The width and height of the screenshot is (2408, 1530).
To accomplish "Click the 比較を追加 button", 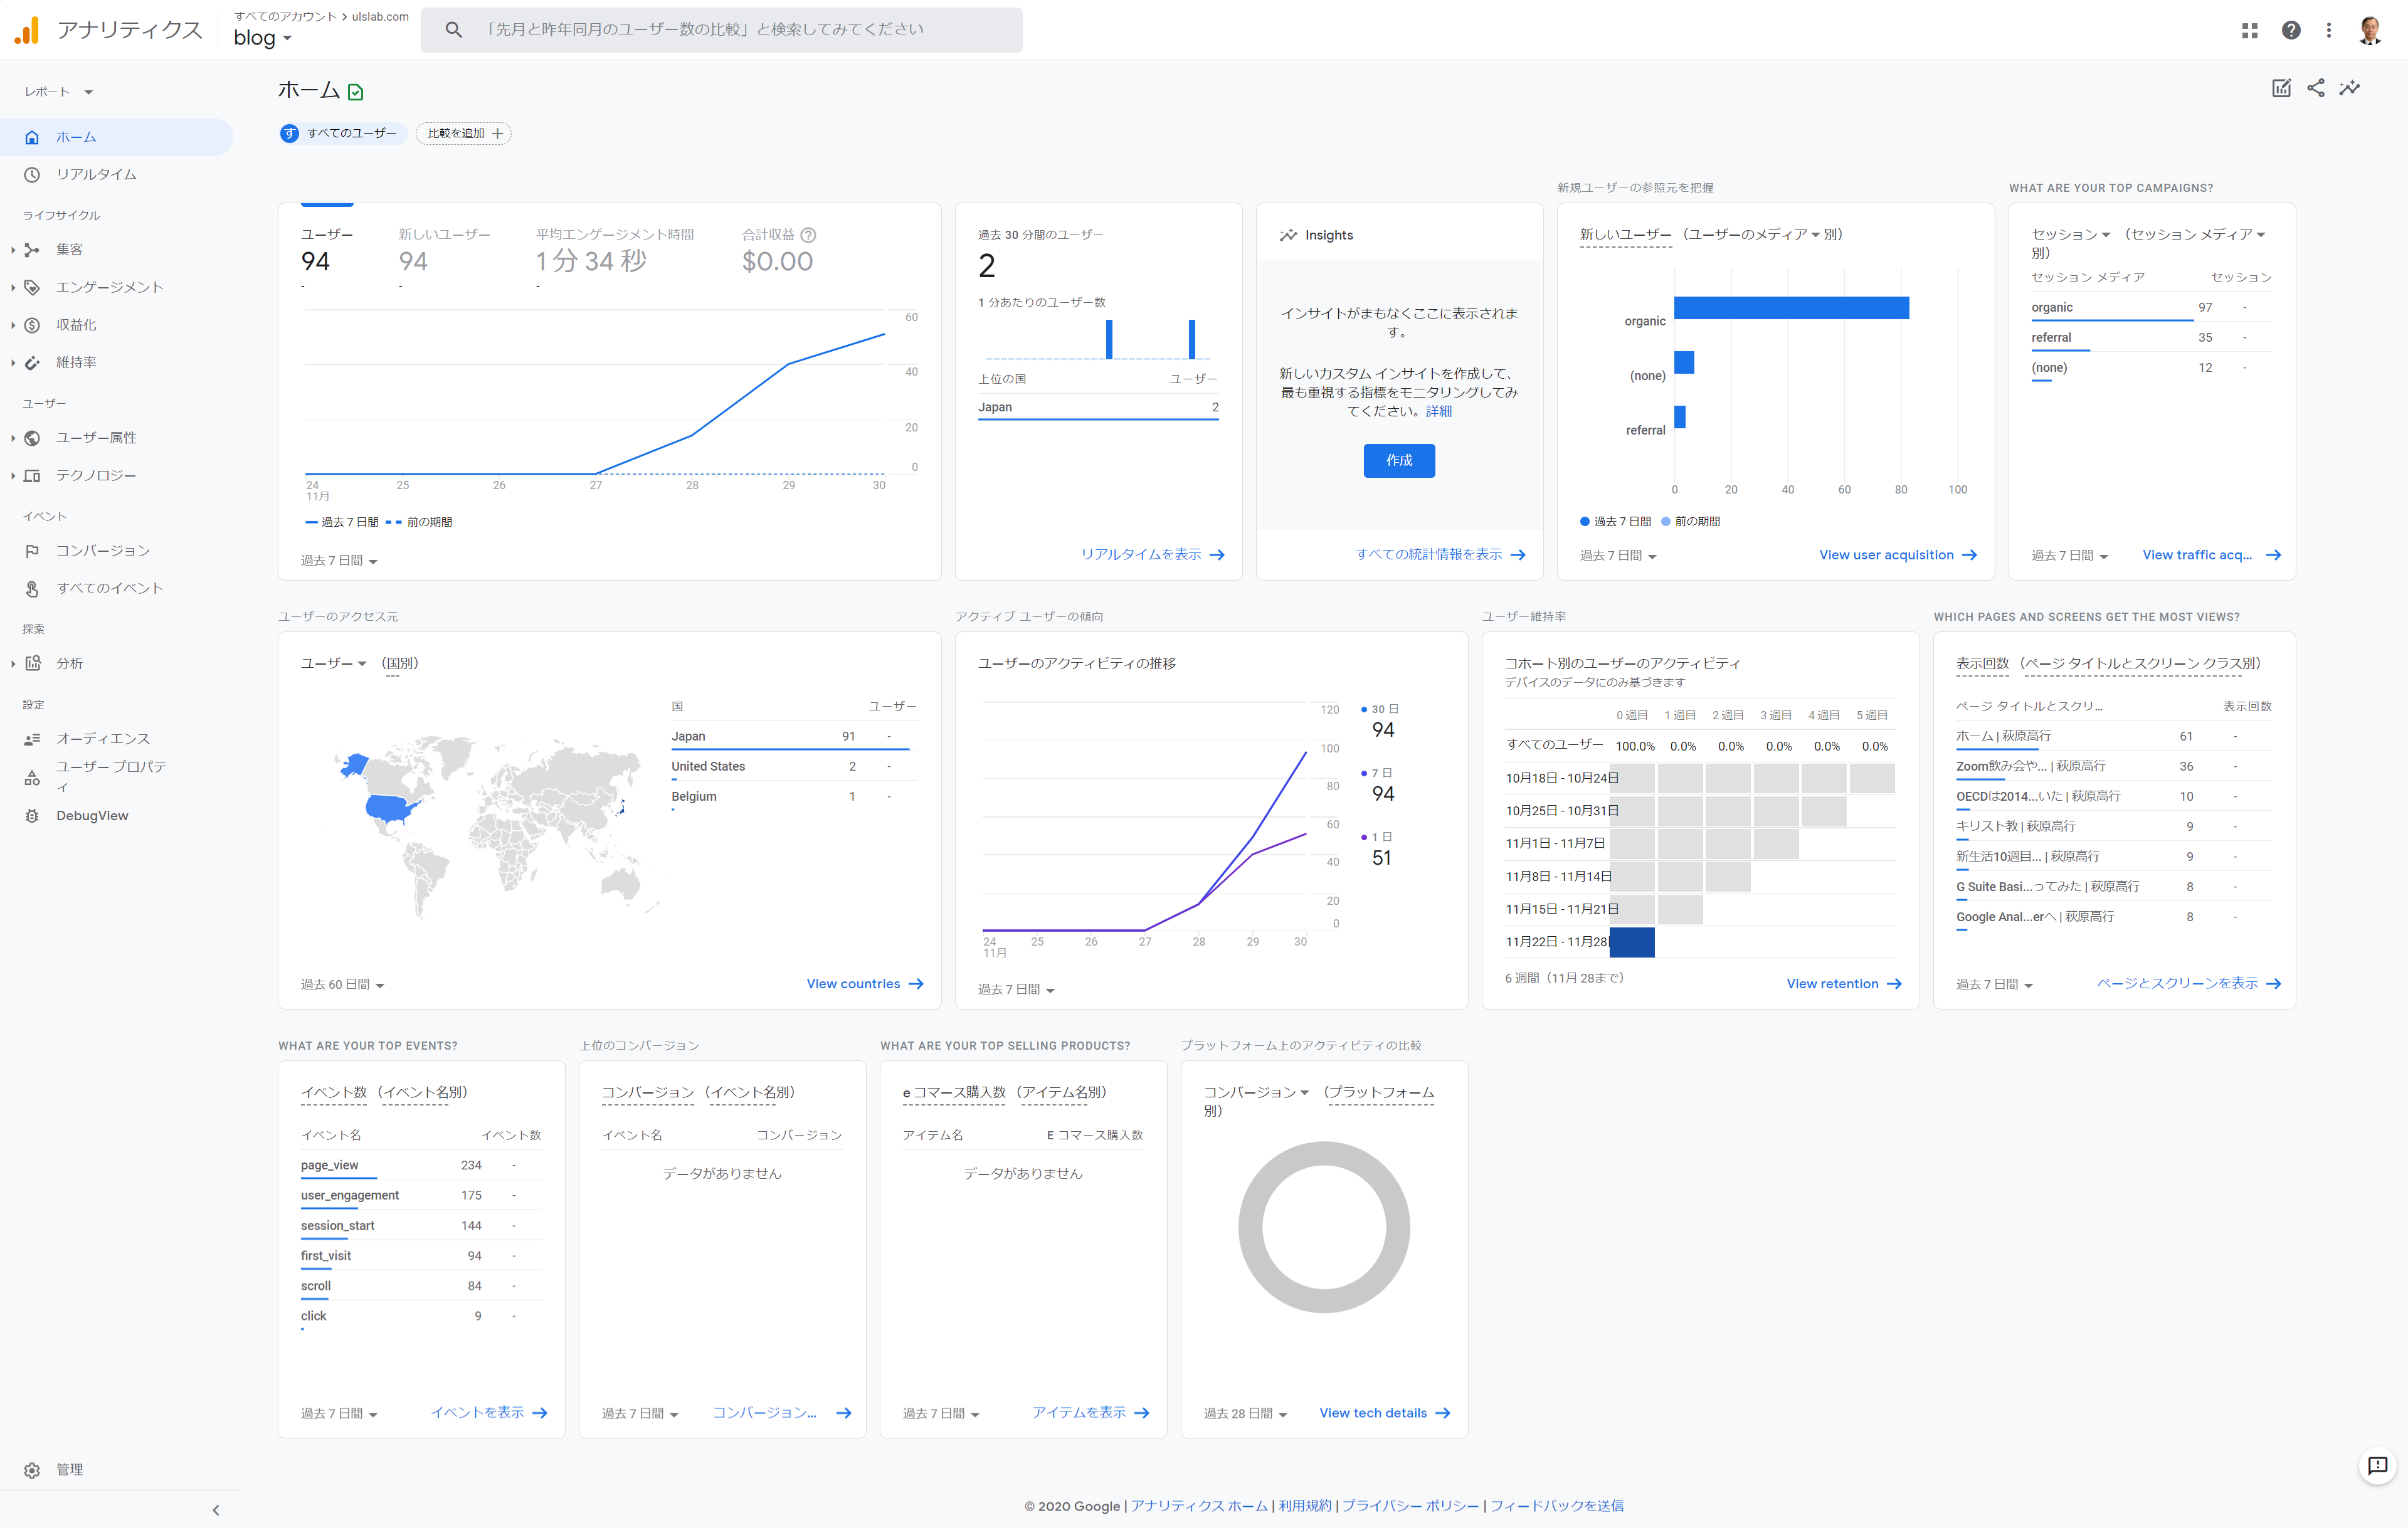I will click(x=464, y=133).
